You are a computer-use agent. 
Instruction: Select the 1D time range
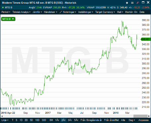(21, 120)
